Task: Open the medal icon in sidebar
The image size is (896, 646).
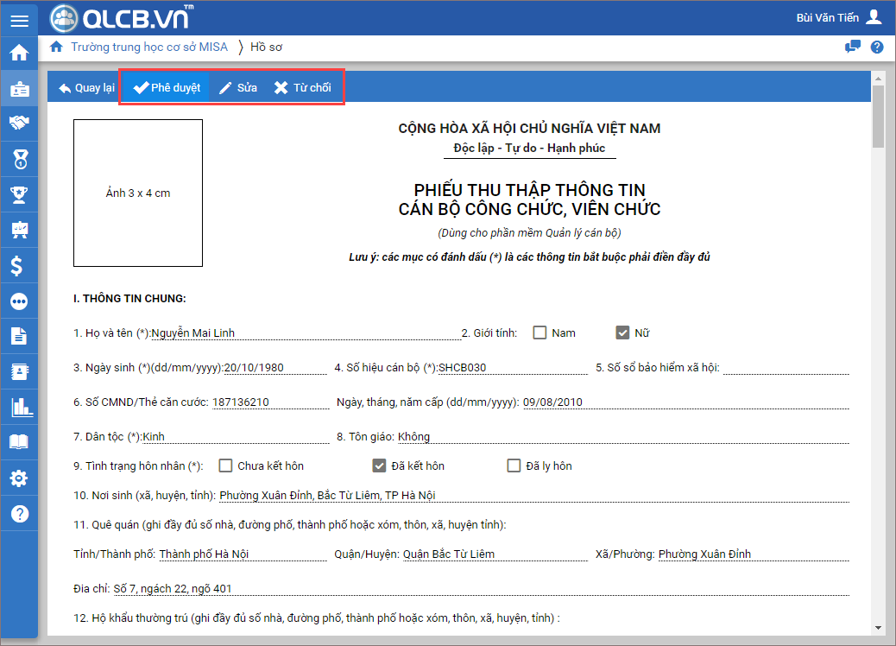Action: pos(18,159)
